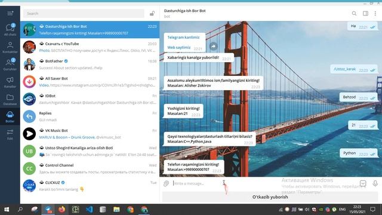Viewport: 382px width, 215px height.
Task: Click the forward arrow beside the links message
Action: tap(213, 46)
